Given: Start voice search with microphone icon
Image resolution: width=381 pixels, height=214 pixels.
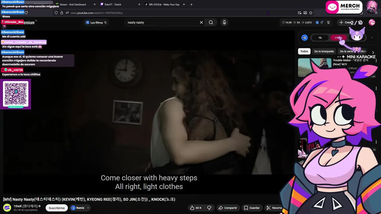Looking at the screenshot, I should click(x=224, y=22).
